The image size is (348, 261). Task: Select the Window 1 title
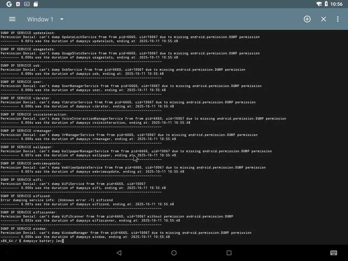(40, 19)
